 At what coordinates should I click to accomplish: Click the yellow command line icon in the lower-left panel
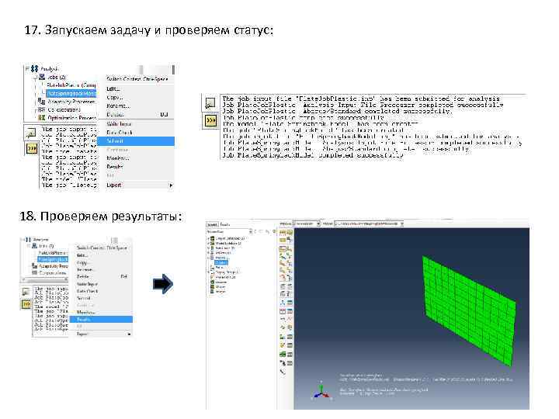(x=26, y=304)
